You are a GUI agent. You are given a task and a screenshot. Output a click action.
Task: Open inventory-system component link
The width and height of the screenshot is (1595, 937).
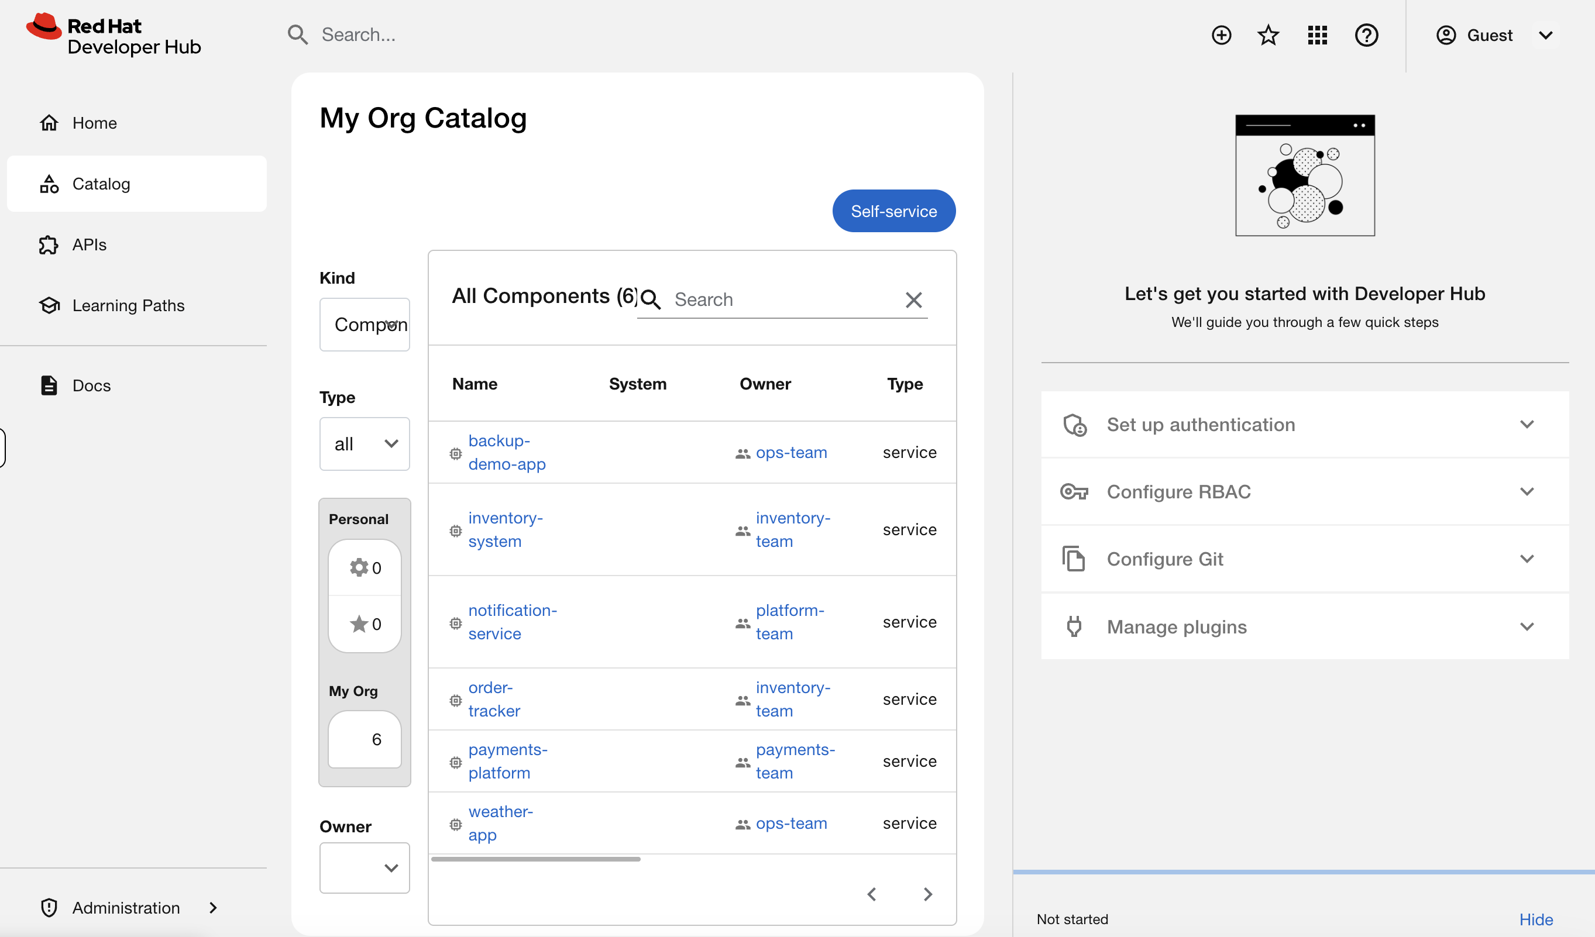[505, 529]
